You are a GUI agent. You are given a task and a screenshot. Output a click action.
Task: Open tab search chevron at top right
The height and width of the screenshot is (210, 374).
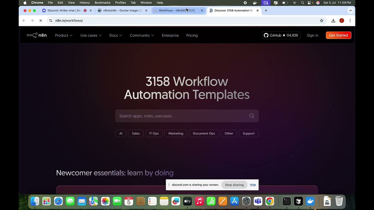351,10
